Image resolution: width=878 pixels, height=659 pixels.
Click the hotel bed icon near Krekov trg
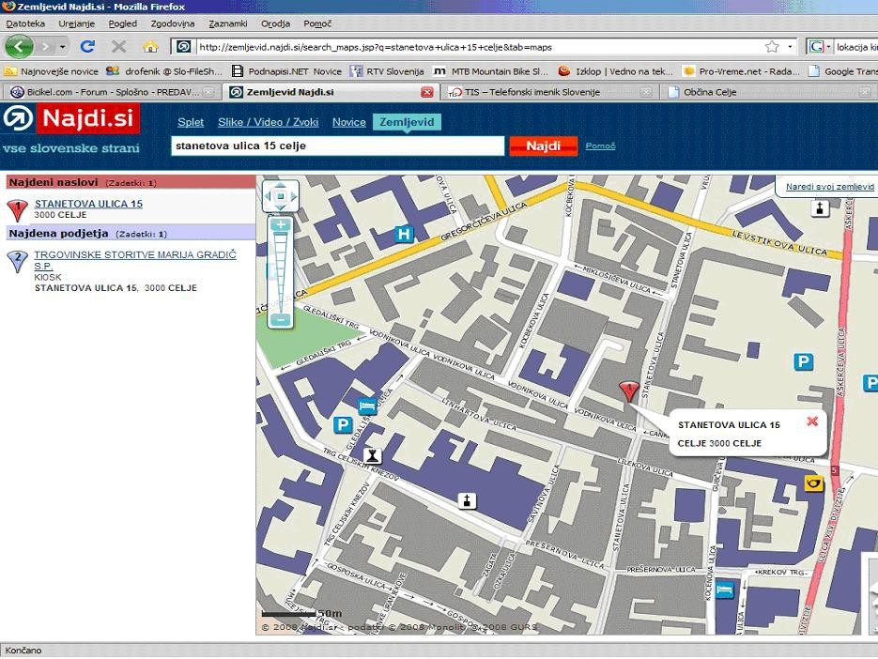(x=725, y=590)
